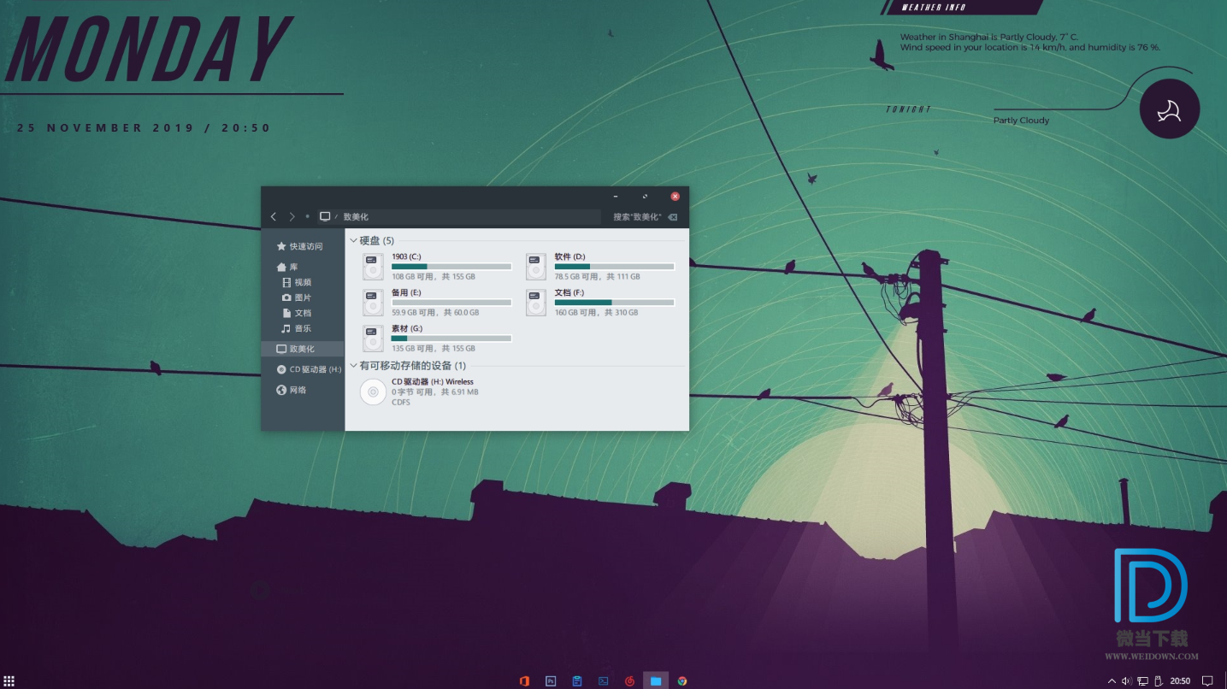The height and width of the screenshot is (689, 1227).
Task: Click the recent locations dot in Explorer
Action: pyautogui.click(x=308, y=217)
